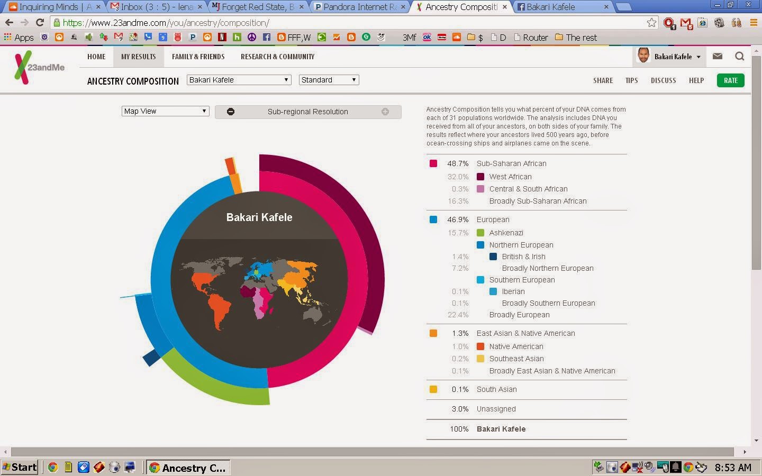Open the Netflix bookmark icon

(222, 38)
